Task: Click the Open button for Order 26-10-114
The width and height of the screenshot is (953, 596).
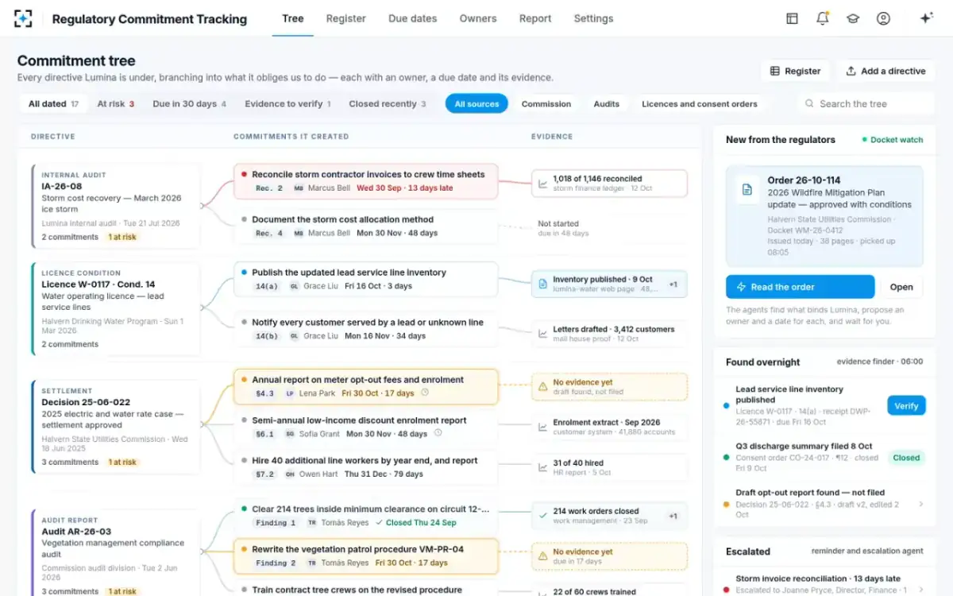Action: (901, 287)
